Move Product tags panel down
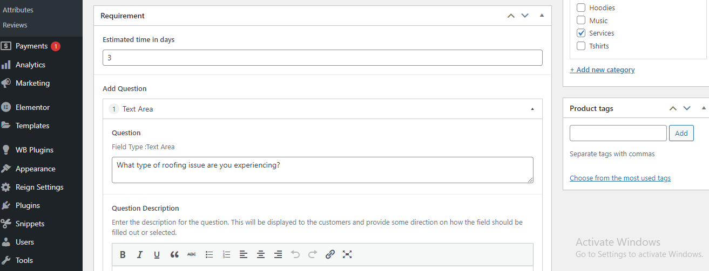The width and height of the screenshot is (709, 271). [687, 108]
